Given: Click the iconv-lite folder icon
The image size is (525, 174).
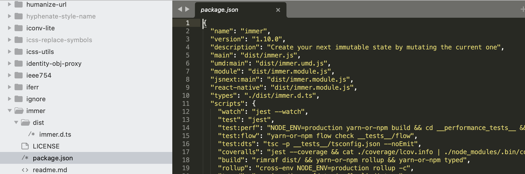Looking at the screenshot, I should tap(19, 28).
